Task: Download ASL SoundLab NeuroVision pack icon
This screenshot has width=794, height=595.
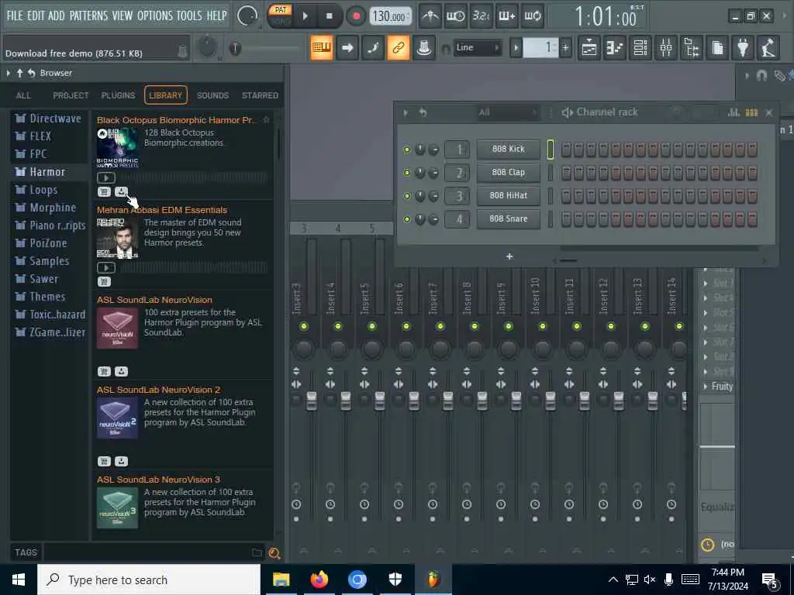Action: pos(121,371)
